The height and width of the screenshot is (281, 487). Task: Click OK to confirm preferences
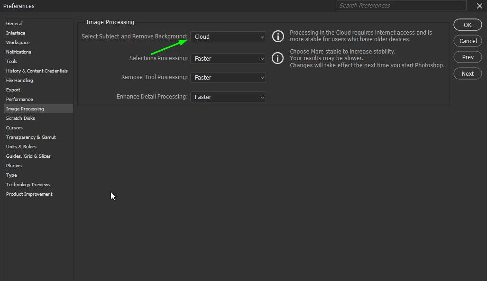point(468,25)
